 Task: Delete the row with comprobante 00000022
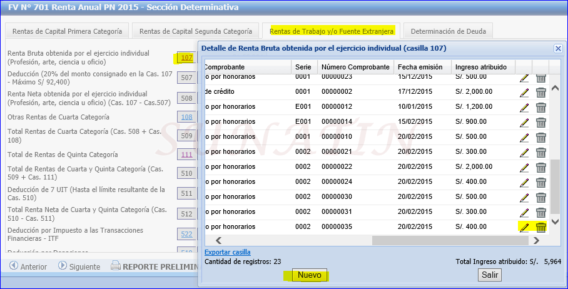541,168
